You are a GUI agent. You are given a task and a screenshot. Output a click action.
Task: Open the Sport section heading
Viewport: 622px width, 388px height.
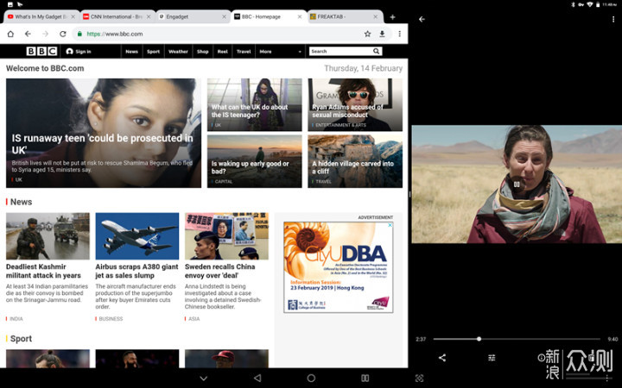pos(21,339)
